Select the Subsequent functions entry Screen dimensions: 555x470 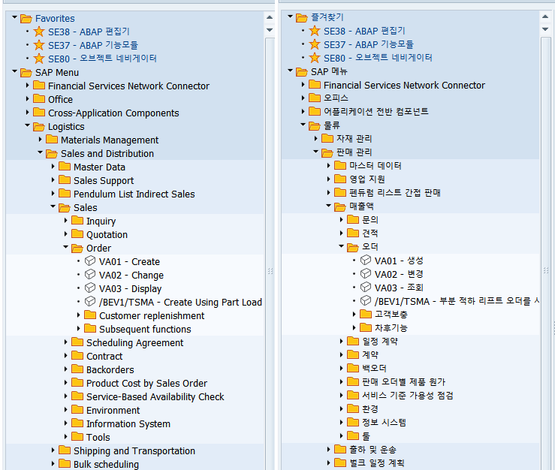145,329
